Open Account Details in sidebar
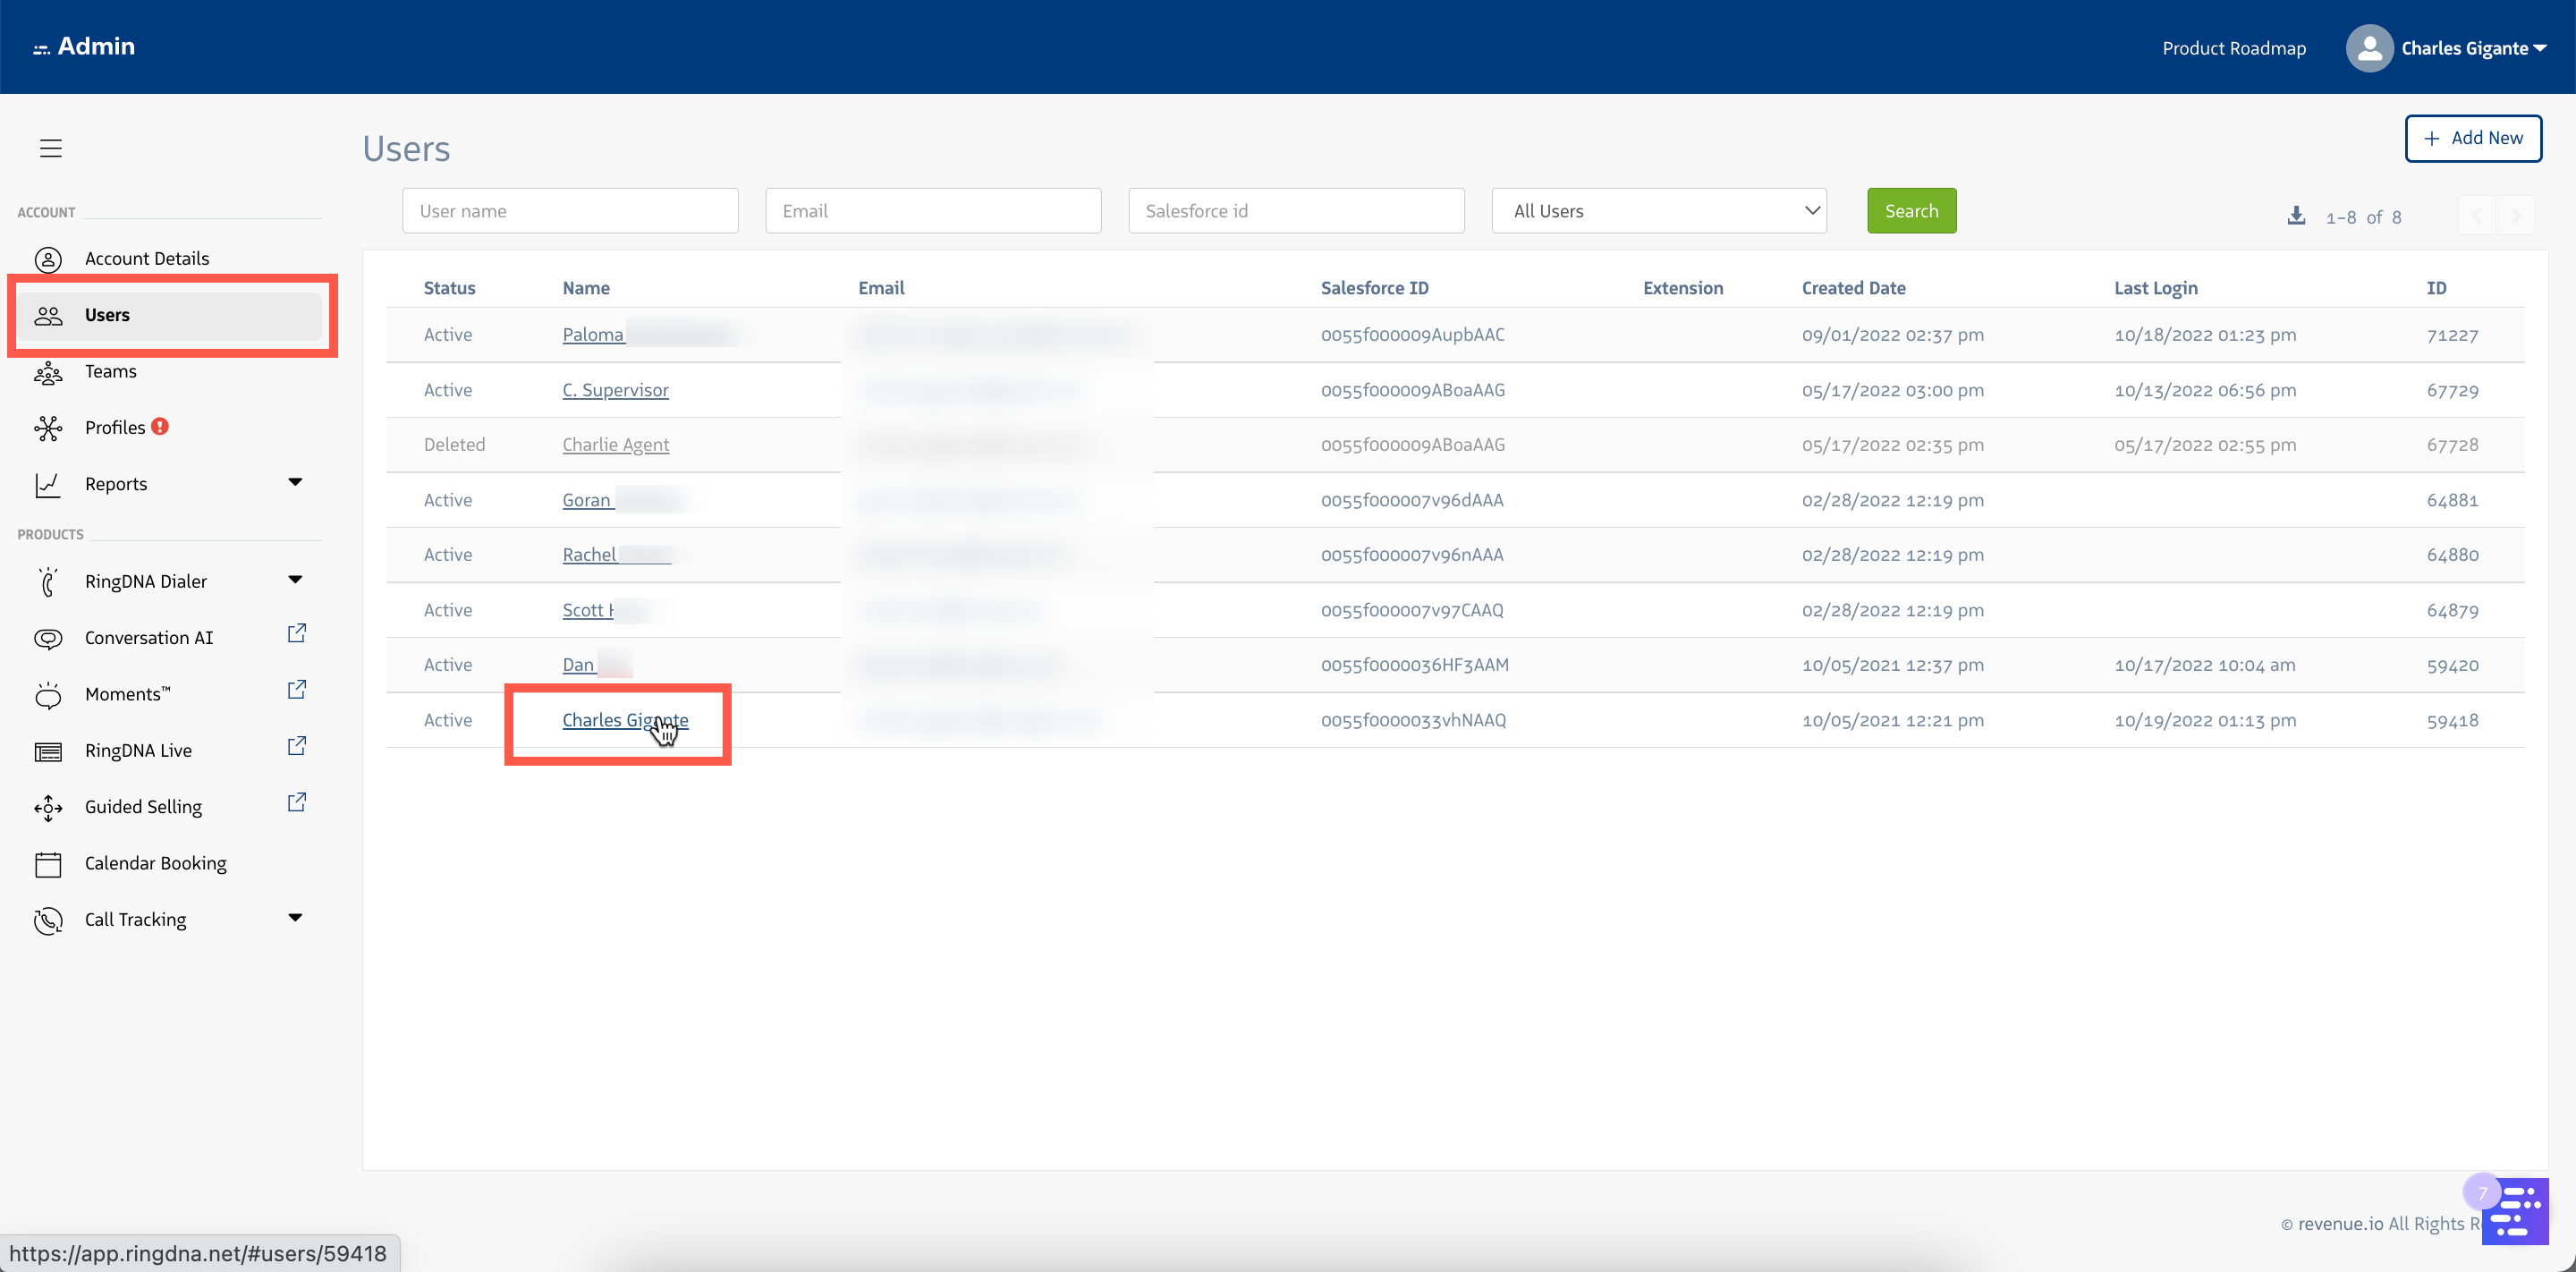The height and width of the screenshot is (1272, 2576). click(146, 259)
